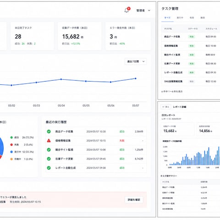The height and width of the screenshot is (220, 220).
Task: Switch to the 有効 tab in タスク管理
Action: coord(192,18)
